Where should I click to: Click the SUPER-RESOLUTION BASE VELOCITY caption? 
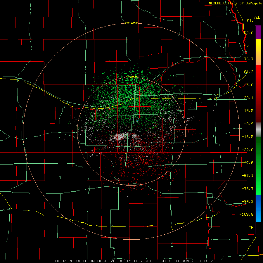pyautogui.click(x=92, y=261)
